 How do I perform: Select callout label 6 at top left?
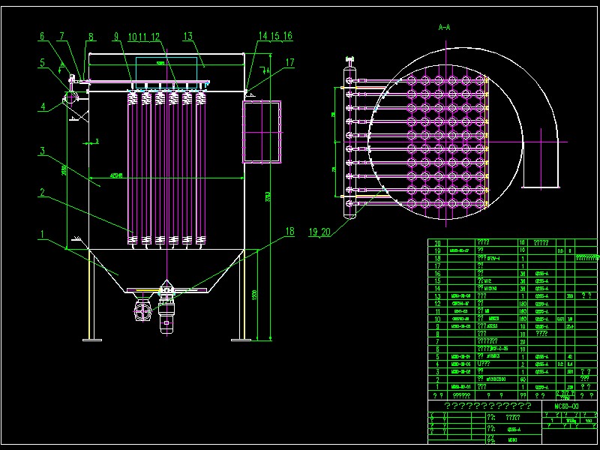pyautogui.click(x=42, y=36)
